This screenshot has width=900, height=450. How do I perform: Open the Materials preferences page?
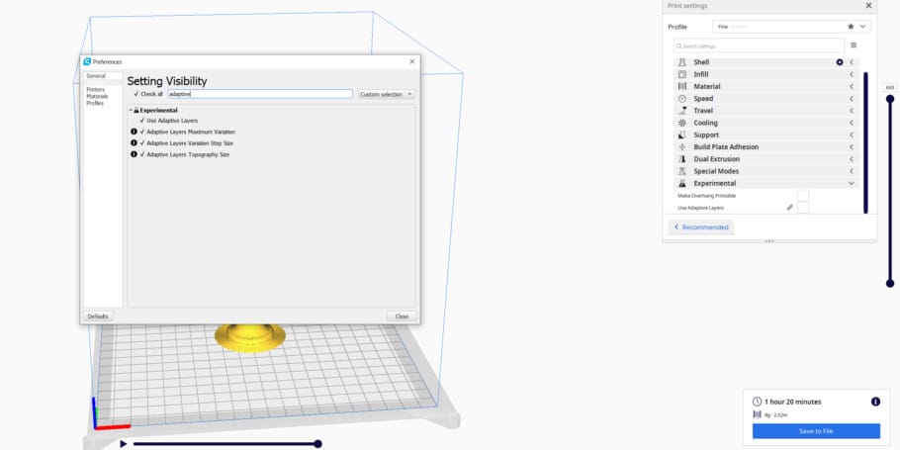click(97, 97)
